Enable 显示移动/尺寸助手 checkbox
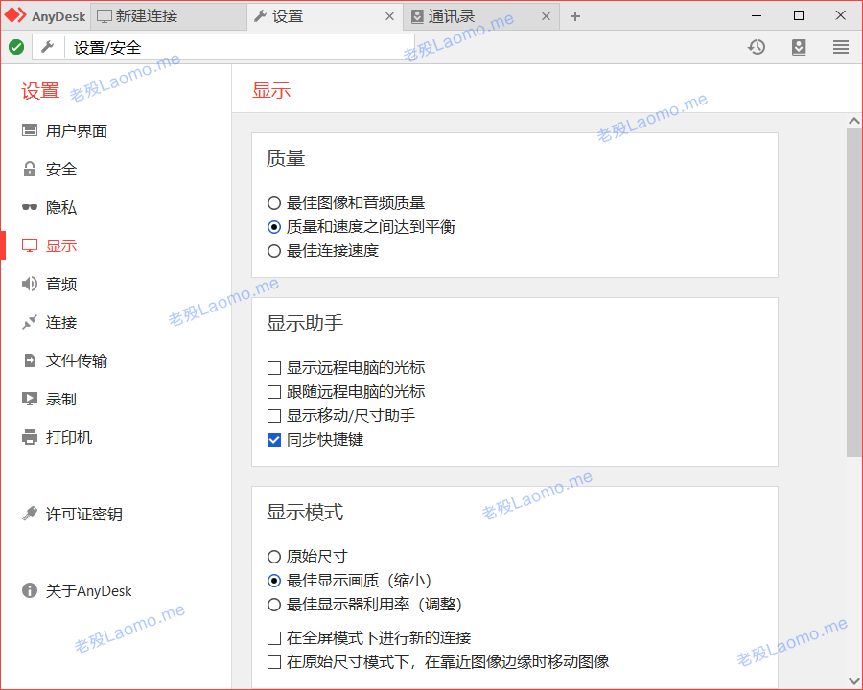863x690 pixels. pyautogui.click(x=274, y=415)
